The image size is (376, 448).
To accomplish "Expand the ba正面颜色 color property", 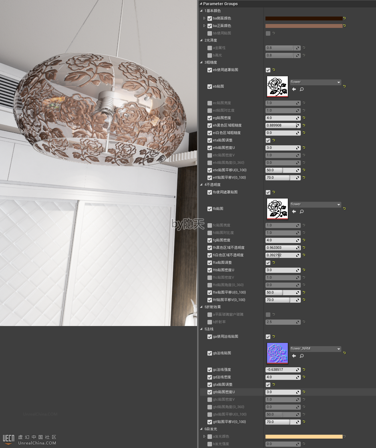I will [204, 26].
